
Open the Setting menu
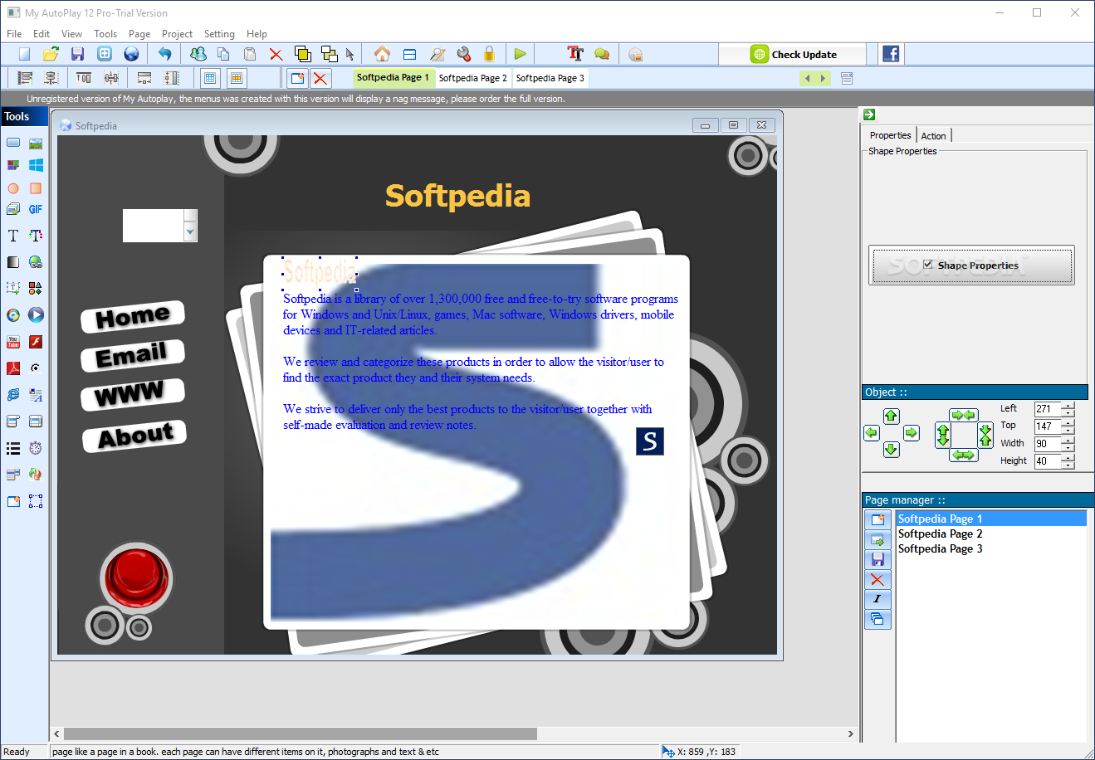pos(219,34)
